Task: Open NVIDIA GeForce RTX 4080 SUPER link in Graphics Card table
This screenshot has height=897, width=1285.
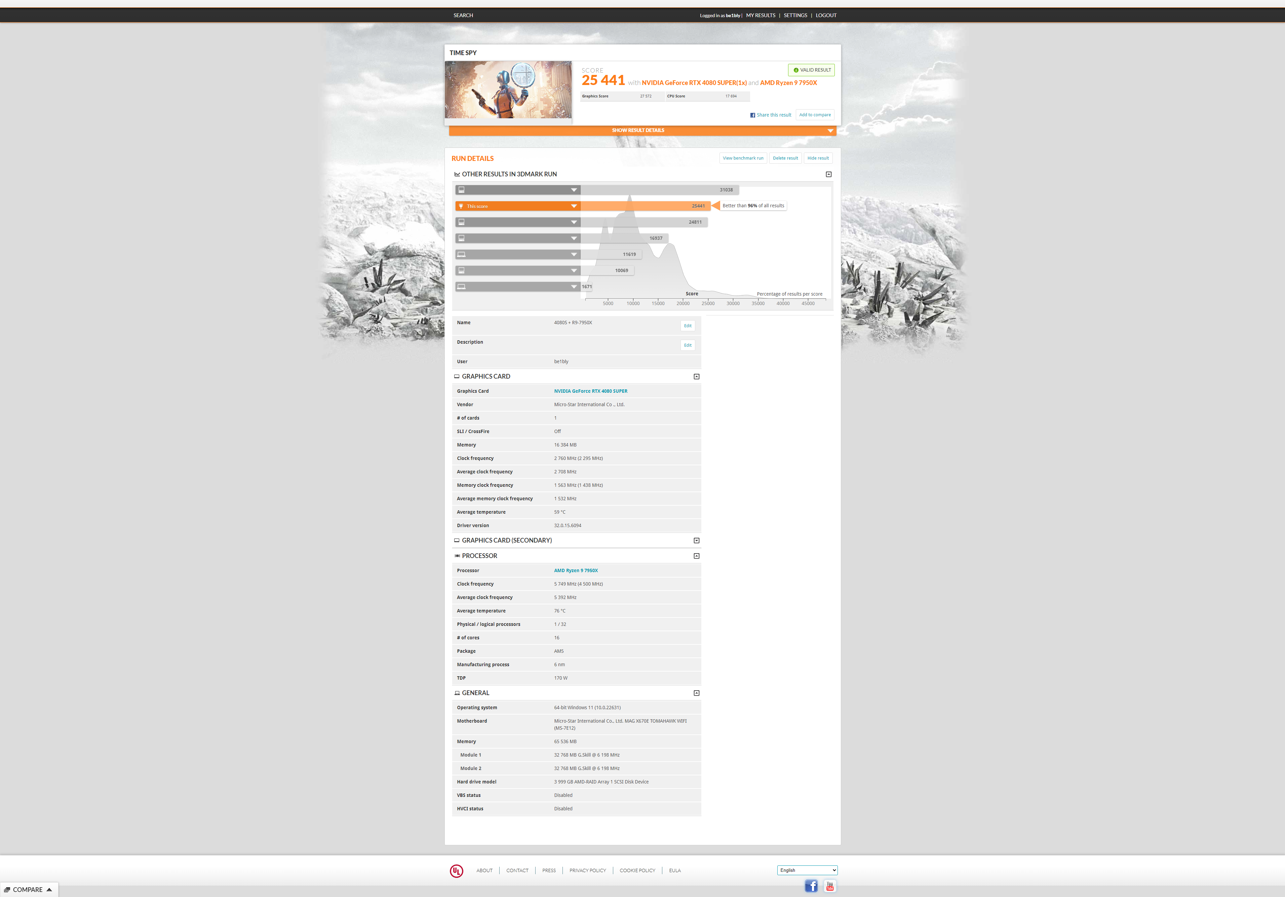Action: pos(590,391)
